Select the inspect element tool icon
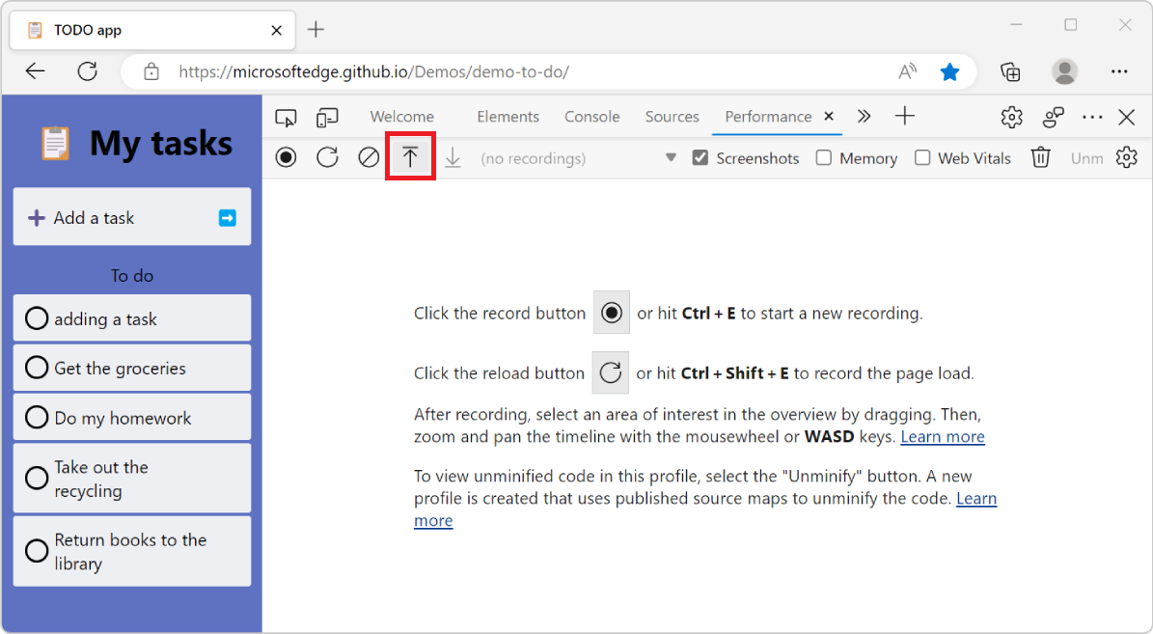 [286, 117]
